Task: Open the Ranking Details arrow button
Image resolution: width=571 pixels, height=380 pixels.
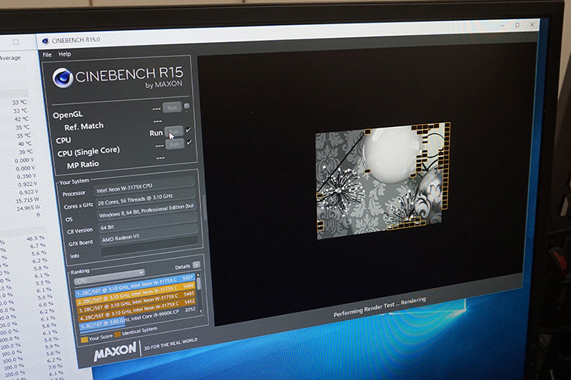Action: [197, 265]
